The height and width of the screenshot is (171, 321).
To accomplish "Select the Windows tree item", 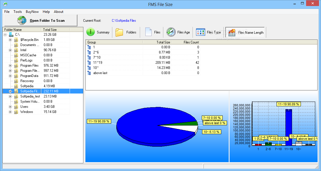I will click(x=27, y=112).
